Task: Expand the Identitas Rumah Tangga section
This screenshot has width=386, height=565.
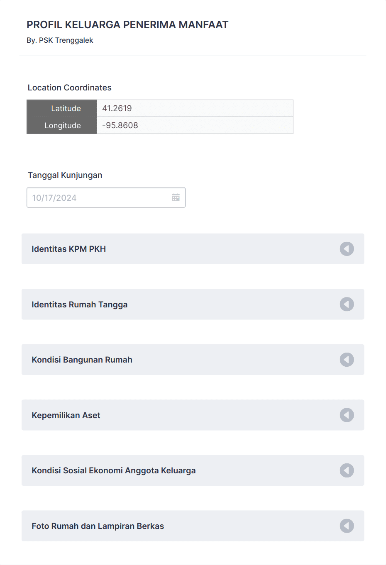Action: click(193, 304)
